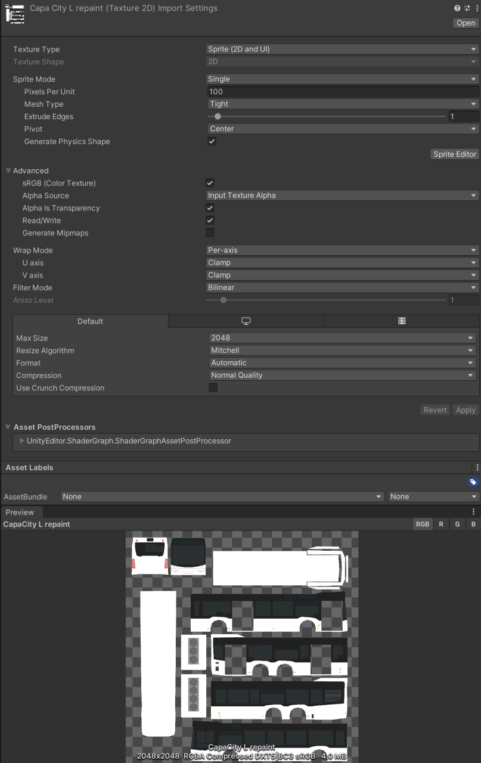
Task: Switch to the dedicated server platform tab
Action: coord(402,321)
